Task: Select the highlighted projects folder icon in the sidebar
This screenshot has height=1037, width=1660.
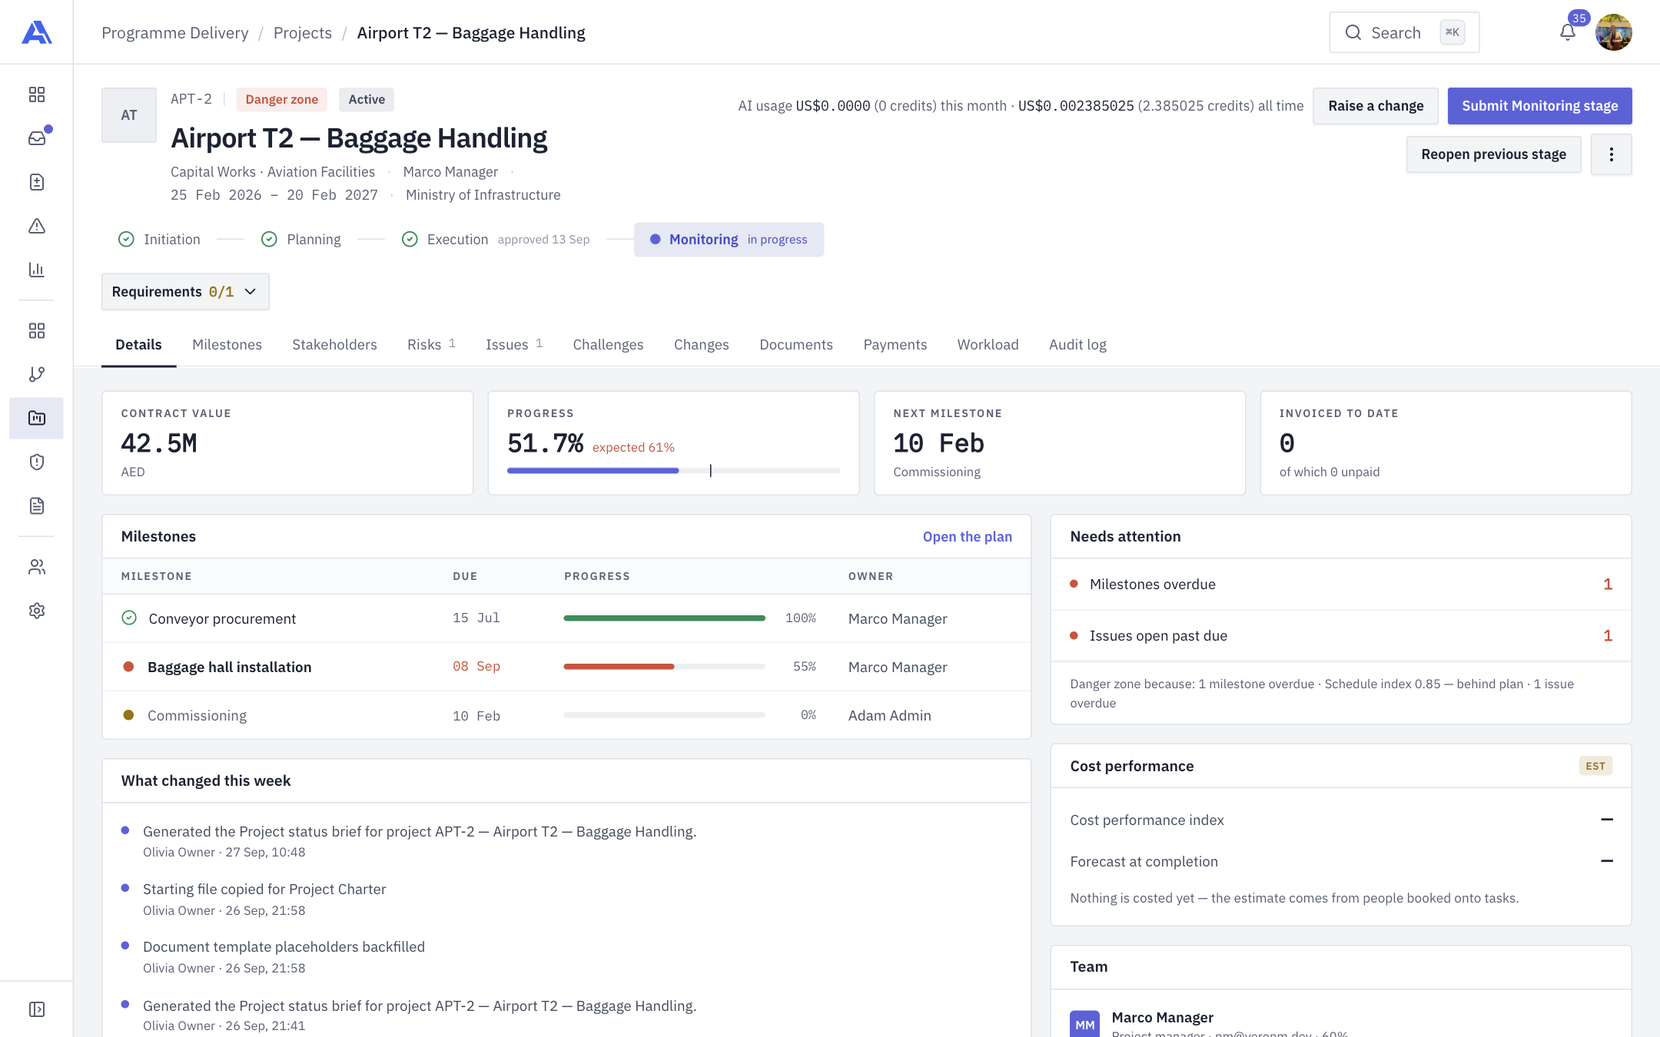Action: tap(36, 418)
